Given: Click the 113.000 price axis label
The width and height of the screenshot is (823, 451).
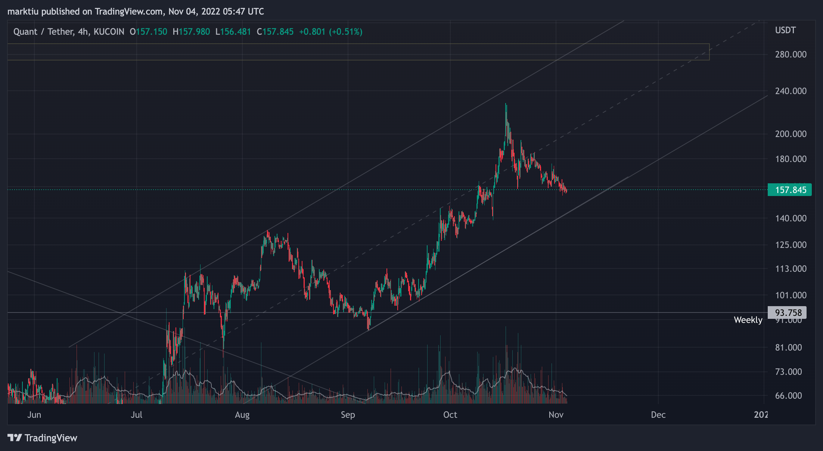Looking at the screenshot, I should pyautogui.click(x=791, y=269).
